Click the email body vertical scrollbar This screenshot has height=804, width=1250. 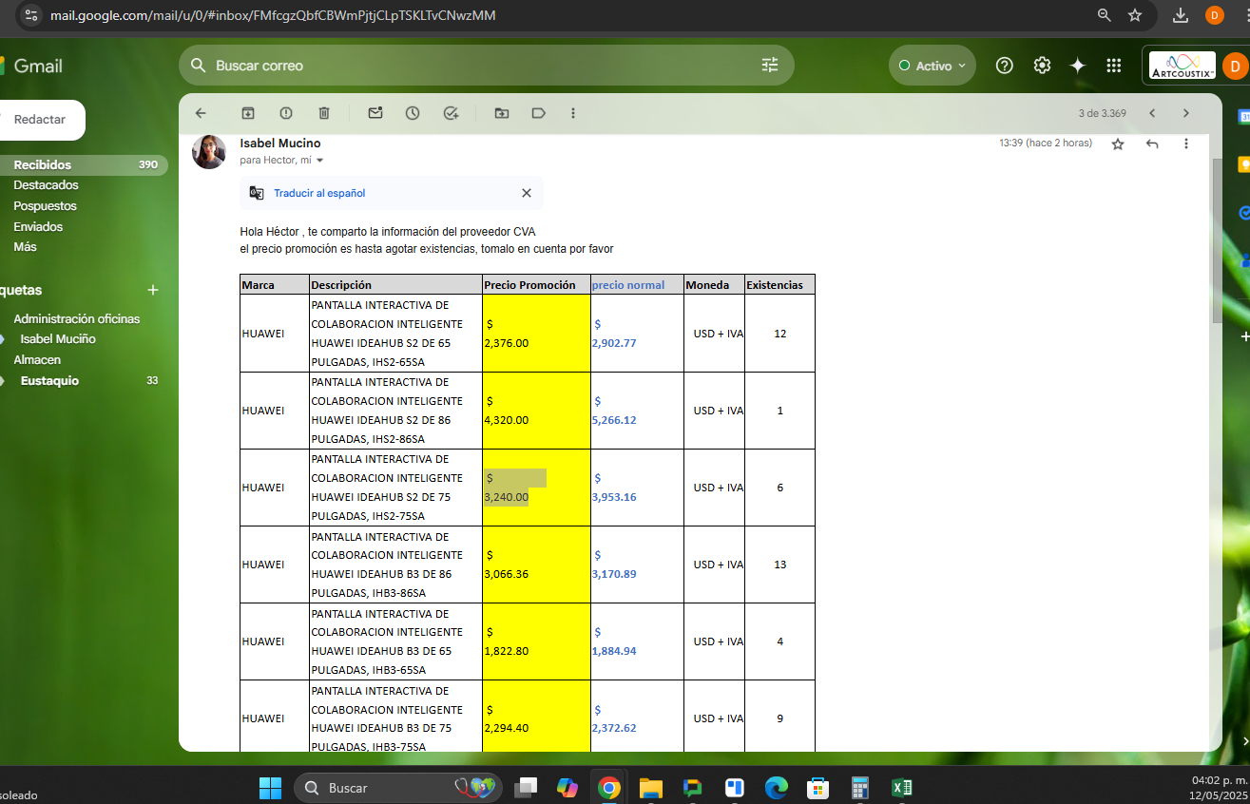[1216, 242]
